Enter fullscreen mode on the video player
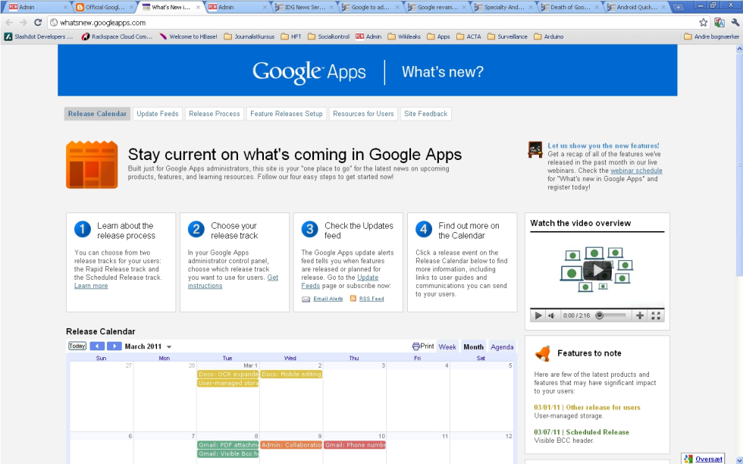Viewport: 743px width, 464px height. (657, 315)
